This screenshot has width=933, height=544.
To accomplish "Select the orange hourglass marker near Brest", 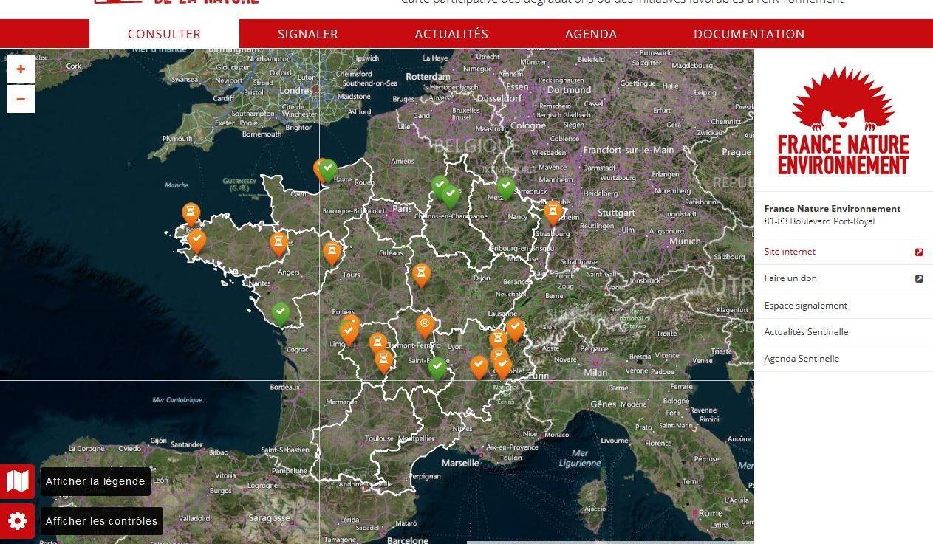I will coord(191,213).
